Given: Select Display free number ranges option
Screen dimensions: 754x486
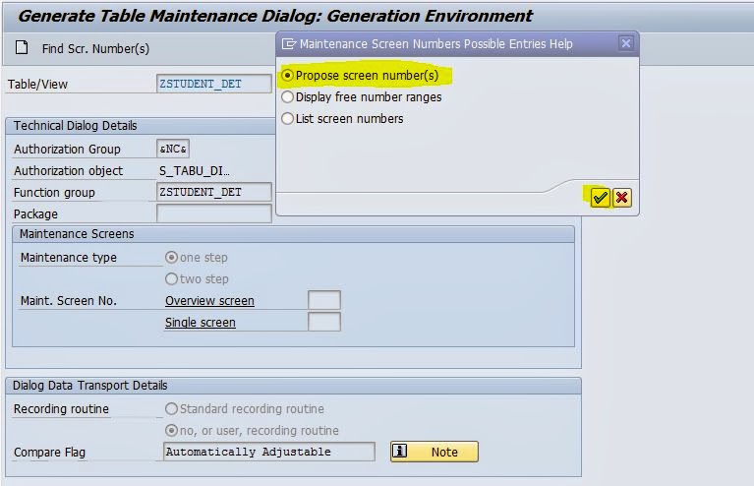Looking at the screenshot, I should point(288,97).
